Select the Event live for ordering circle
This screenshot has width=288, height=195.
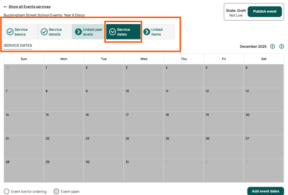coord(6,192)
